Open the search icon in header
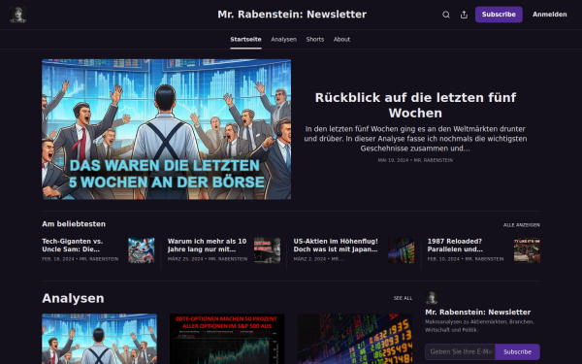Image resolution: width=582 pixels, height=364 pixels. coord(446,15)
